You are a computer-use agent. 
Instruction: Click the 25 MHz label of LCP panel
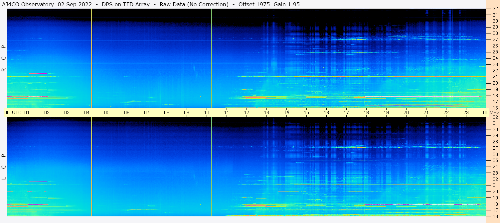(x=495, y=161)
